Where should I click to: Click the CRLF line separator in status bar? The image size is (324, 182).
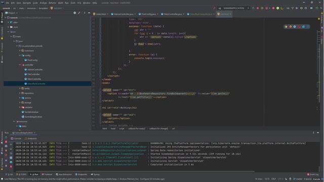pyautogui.click(x=273, y=179)
